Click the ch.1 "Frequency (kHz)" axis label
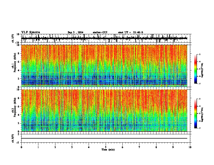 tap(15, 63)
